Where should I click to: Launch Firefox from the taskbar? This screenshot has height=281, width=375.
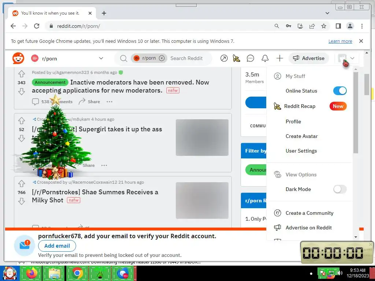31,273
